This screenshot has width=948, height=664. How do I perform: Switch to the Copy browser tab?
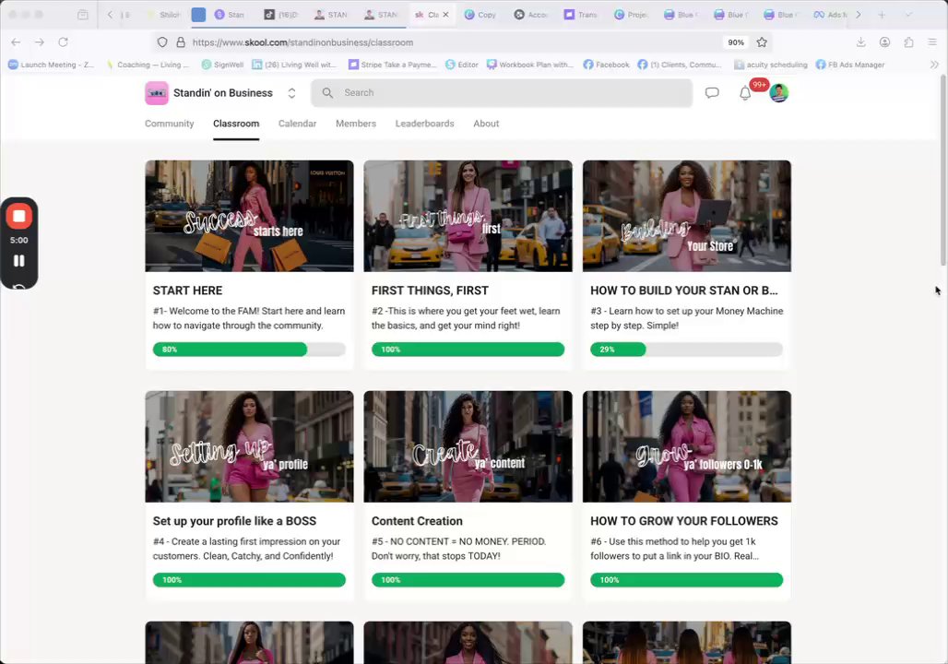[x=480, y=15]
